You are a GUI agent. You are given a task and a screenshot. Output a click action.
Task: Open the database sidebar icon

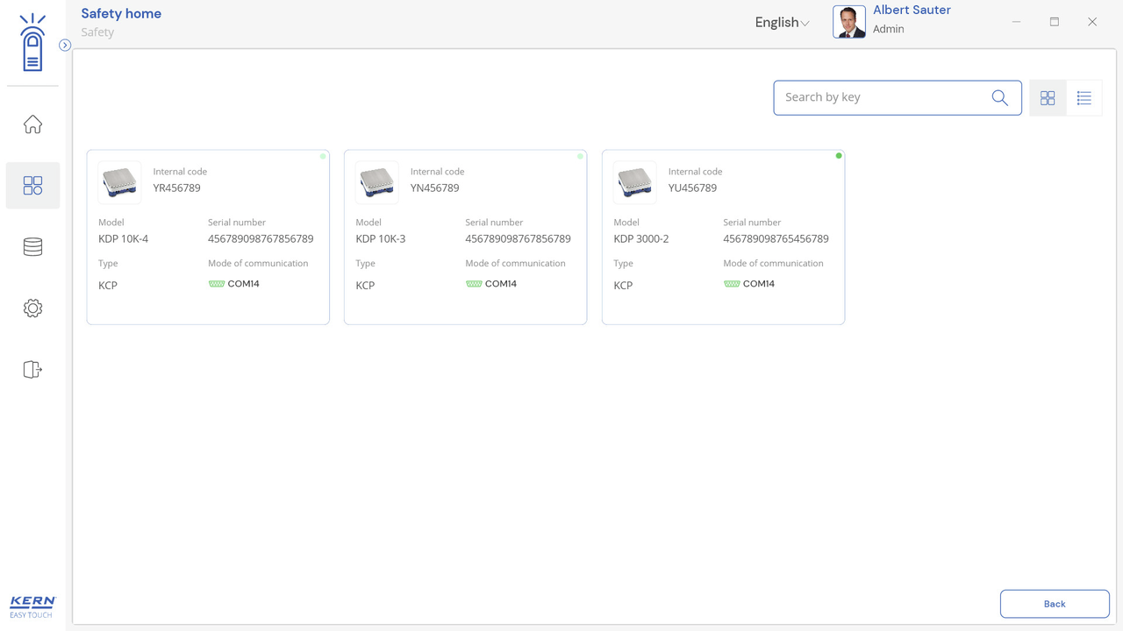point(32,247)
